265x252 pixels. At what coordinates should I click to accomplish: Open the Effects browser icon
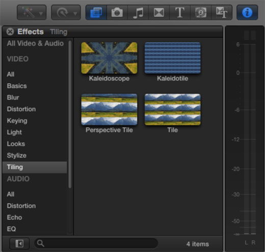(96, 13)
